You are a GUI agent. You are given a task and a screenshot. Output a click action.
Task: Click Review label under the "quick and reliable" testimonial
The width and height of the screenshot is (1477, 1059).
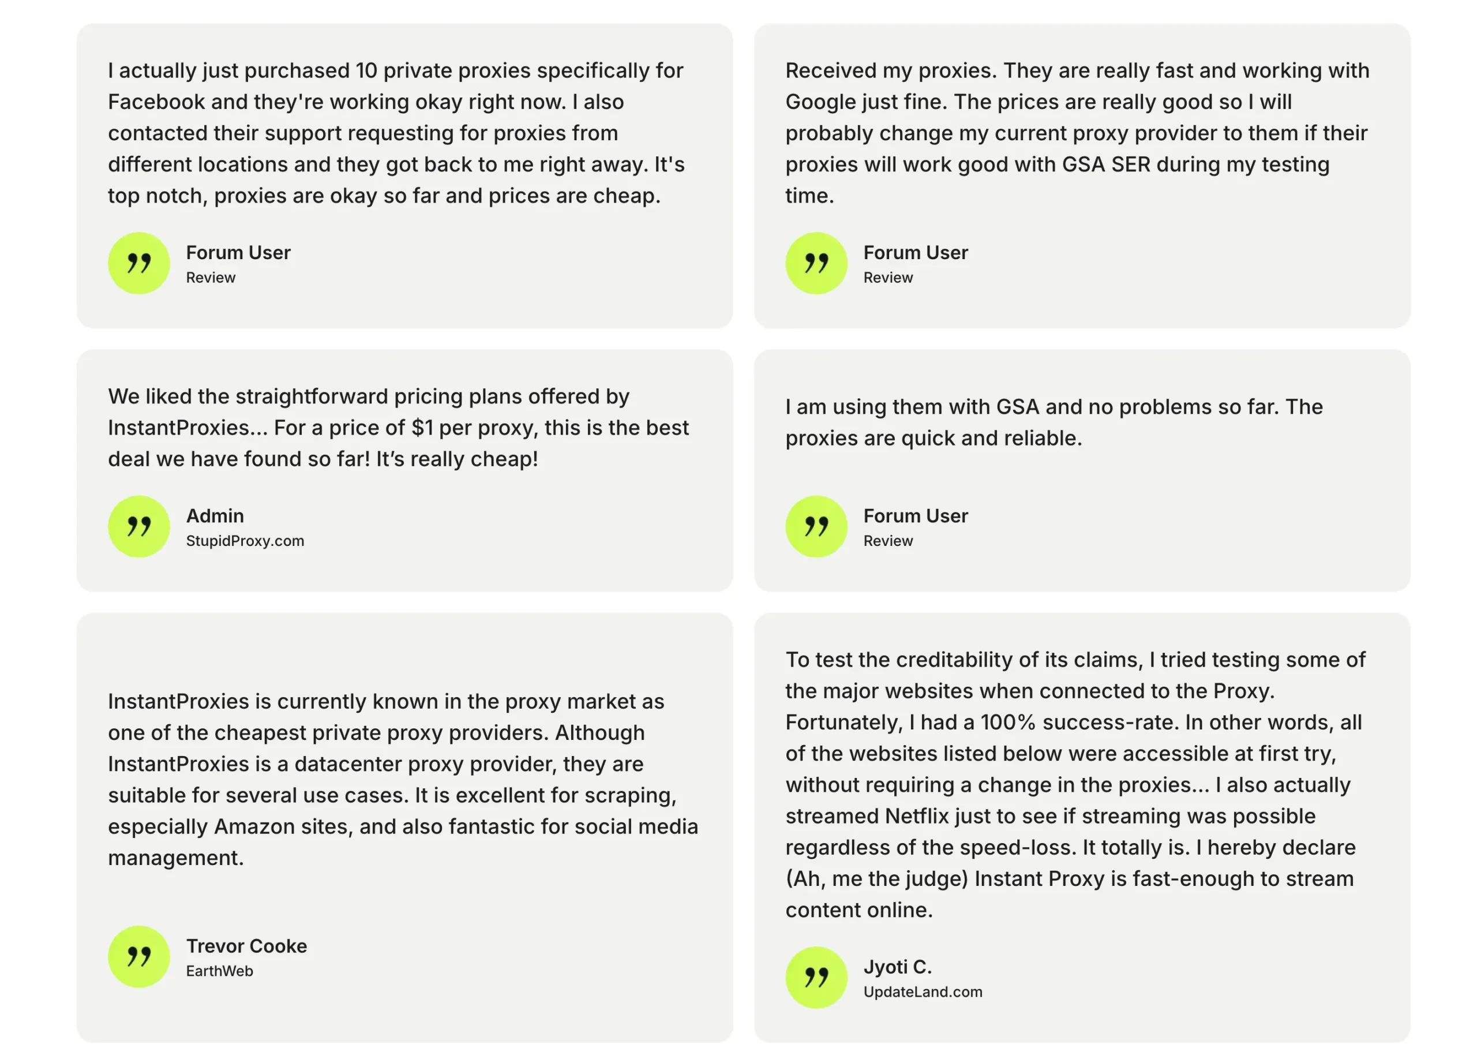(x=887, y=541)
